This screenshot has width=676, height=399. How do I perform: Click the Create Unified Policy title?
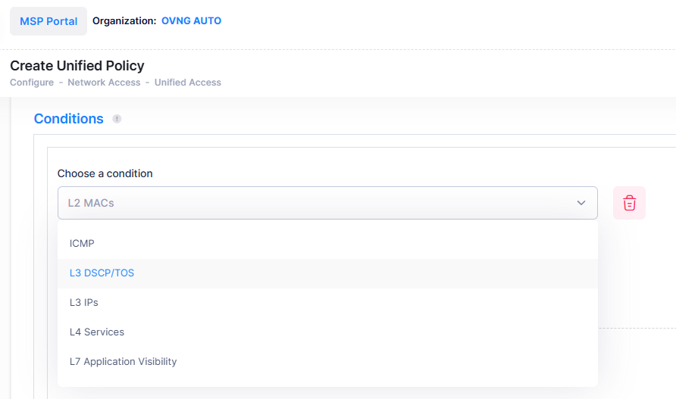(x=77, y=66)
